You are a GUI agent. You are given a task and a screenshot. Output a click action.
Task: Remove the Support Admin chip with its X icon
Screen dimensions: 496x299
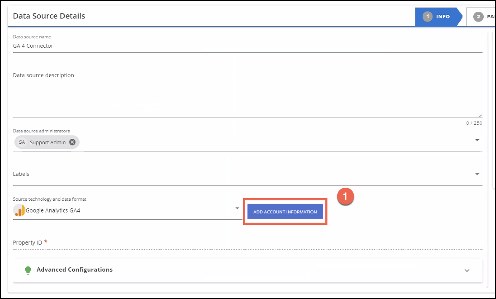(72, 142)
